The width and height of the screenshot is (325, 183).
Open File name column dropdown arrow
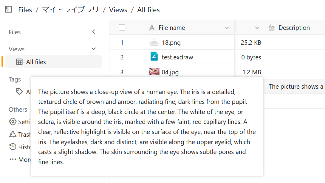coord(227,28)
